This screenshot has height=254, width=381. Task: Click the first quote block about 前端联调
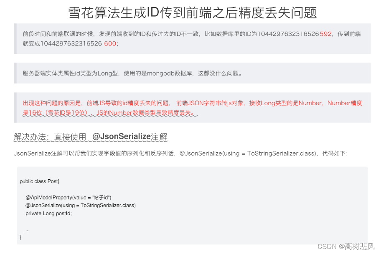pyautogui.click(x=193, y=39)
